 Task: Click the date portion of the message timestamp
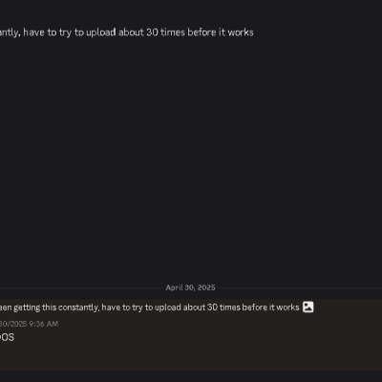pyautogui.click(x=13, y=324)
